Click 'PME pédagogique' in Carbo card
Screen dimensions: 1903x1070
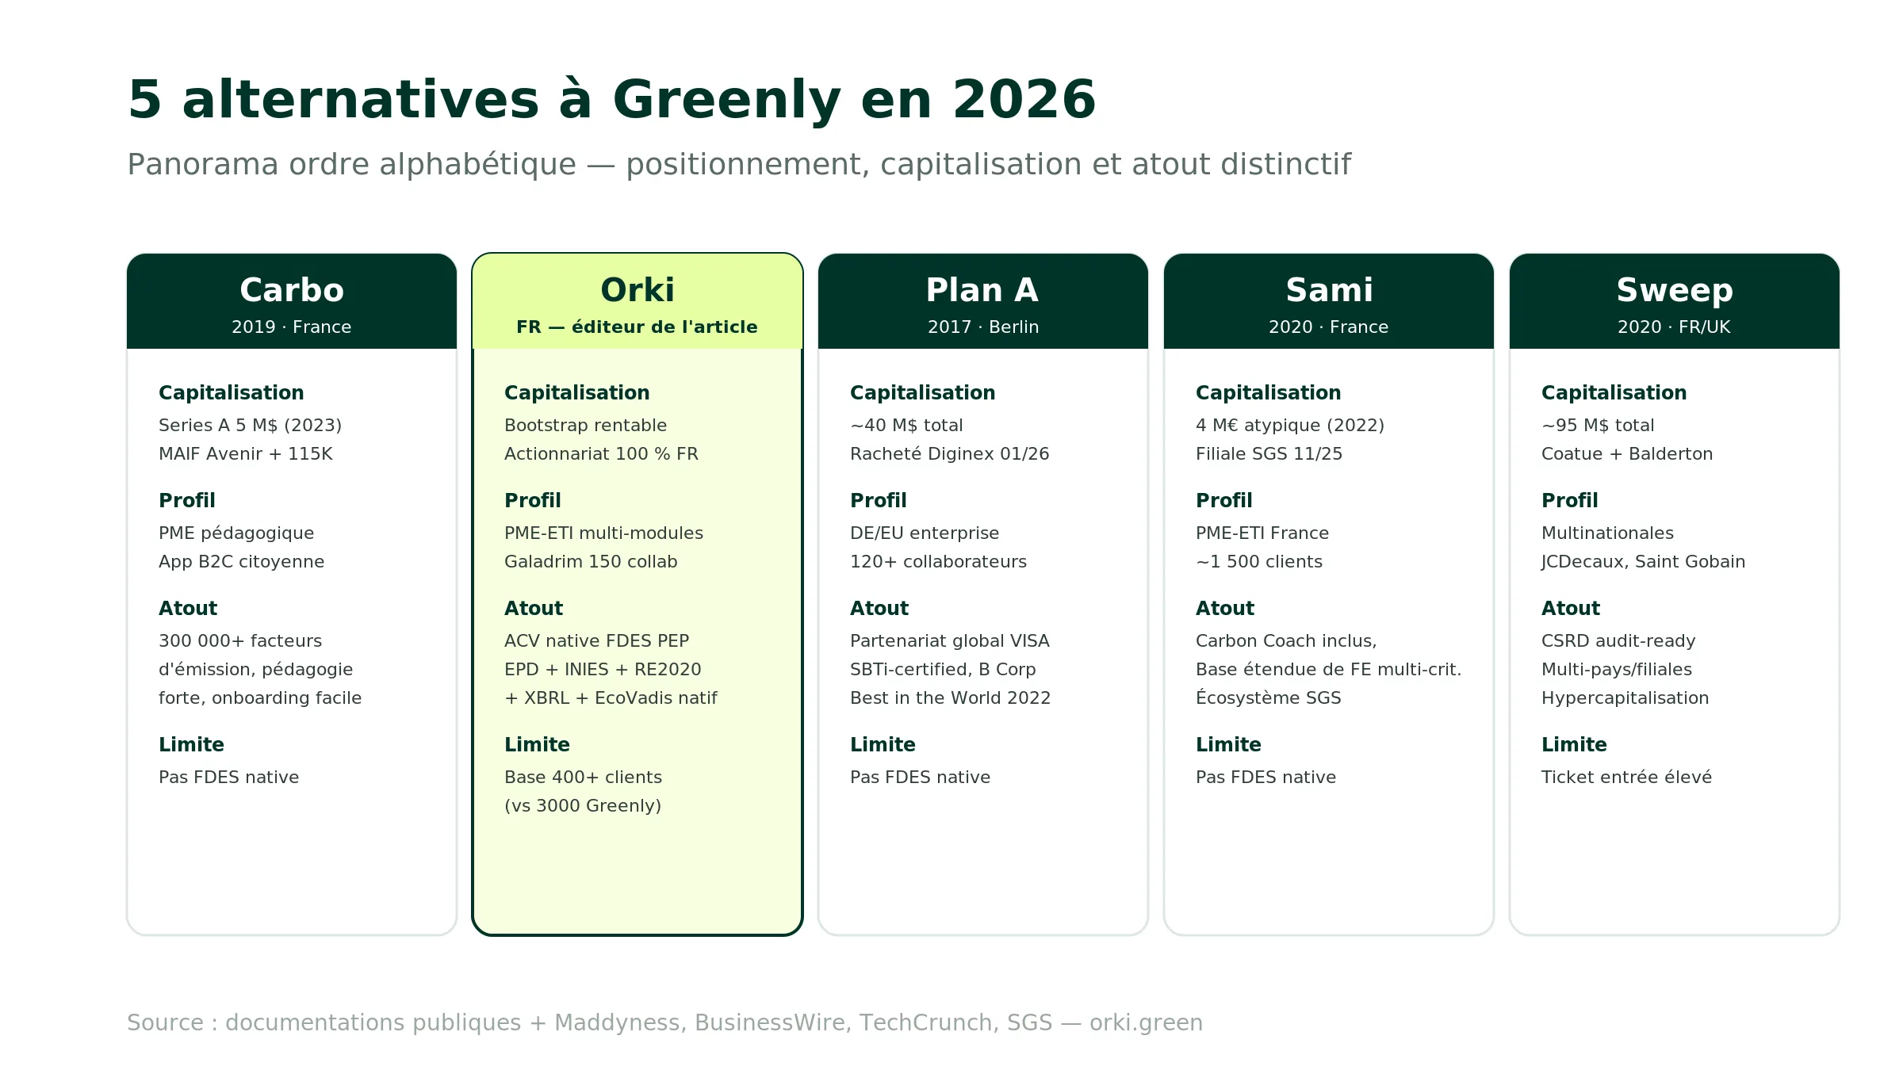click(x=236, y=533)
